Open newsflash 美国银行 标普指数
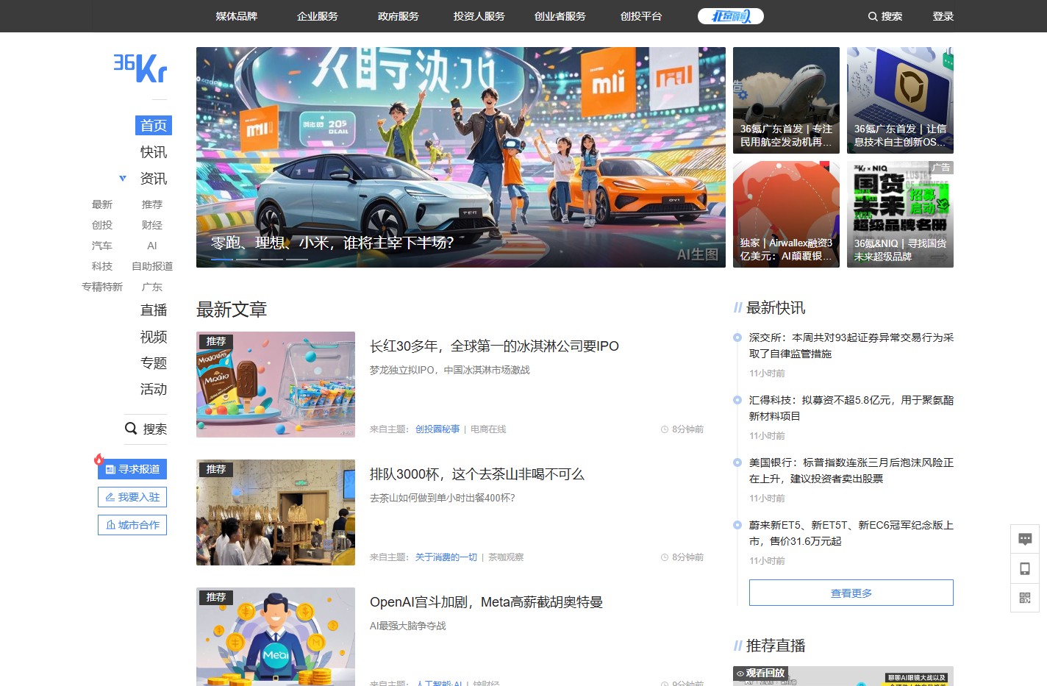Viewport: 1047px width, 686px height. click(x=851, y=471)
